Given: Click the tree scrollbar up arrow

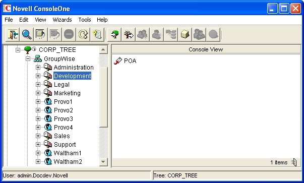Looking at the screenshot, I should [103, 50].
